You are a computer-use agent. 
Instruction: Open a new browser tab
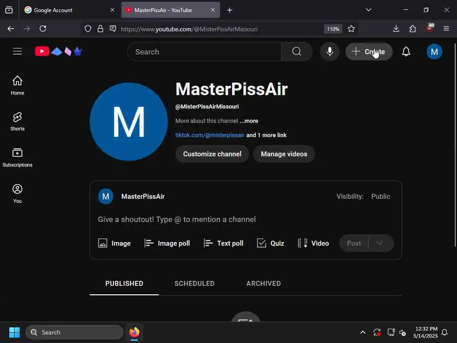(x=230, y=10)
